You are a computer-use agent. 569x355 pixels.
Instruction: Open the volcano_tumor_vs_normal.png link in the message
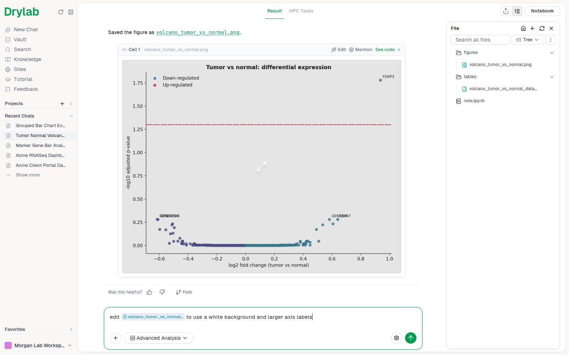[x=198, y=32]
